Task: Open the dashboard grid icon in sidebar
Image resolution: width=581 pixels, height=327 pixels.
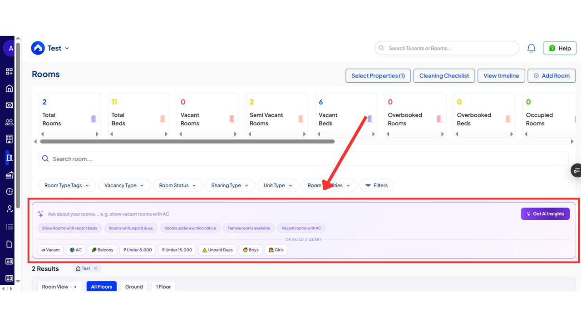Action: [9, 71]
